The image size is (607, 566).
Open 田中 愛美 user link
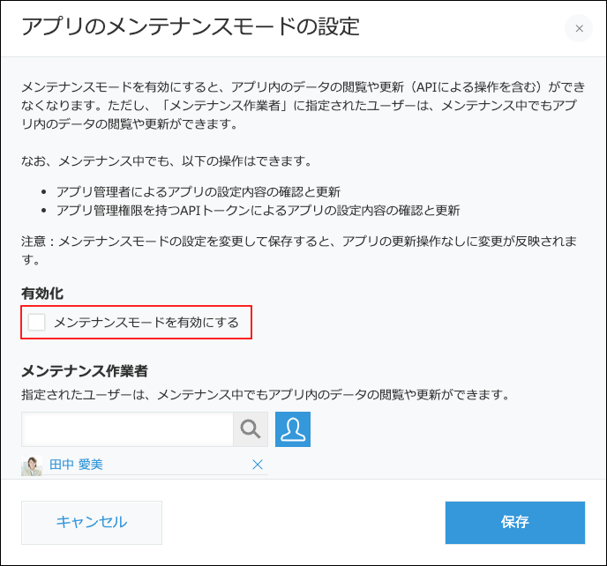76,465
